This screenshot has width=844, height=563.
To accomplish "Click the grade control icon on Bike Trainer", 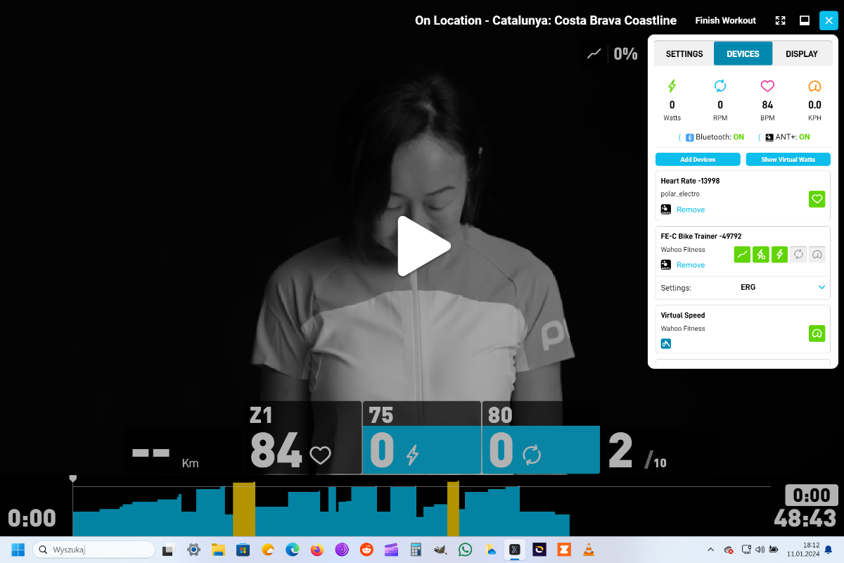I will click(742, 255).
